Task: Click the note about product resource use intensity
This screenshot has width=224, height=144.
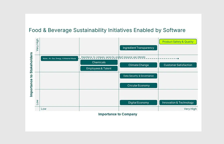Action: click(x=113, y=57)
